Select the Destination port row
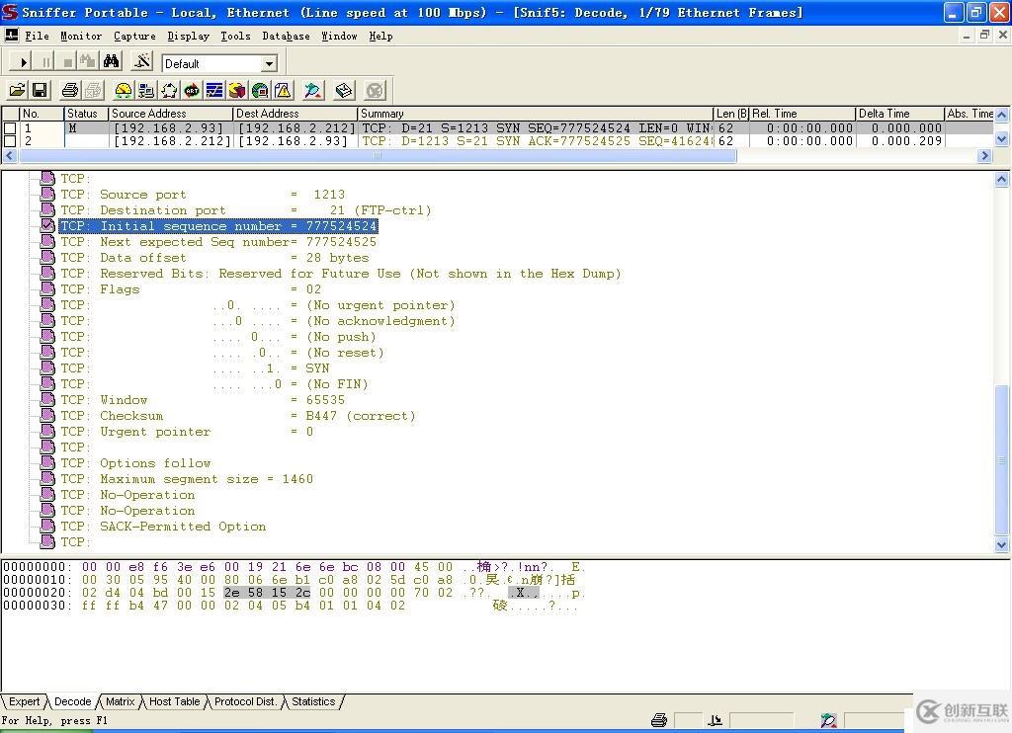Viewport: 1012px width, 733px height. coord(246,210)
